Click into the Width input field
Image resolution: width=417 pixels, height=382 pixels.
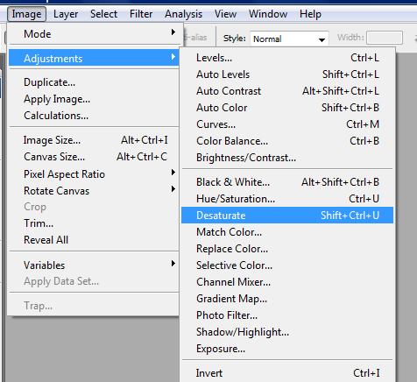pos(385,38)
